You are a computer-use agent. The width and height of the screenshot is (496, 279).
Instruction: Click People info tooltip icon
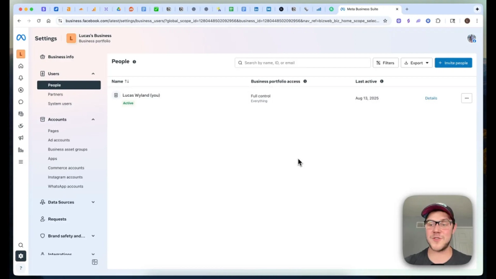(x=135, y=61)
